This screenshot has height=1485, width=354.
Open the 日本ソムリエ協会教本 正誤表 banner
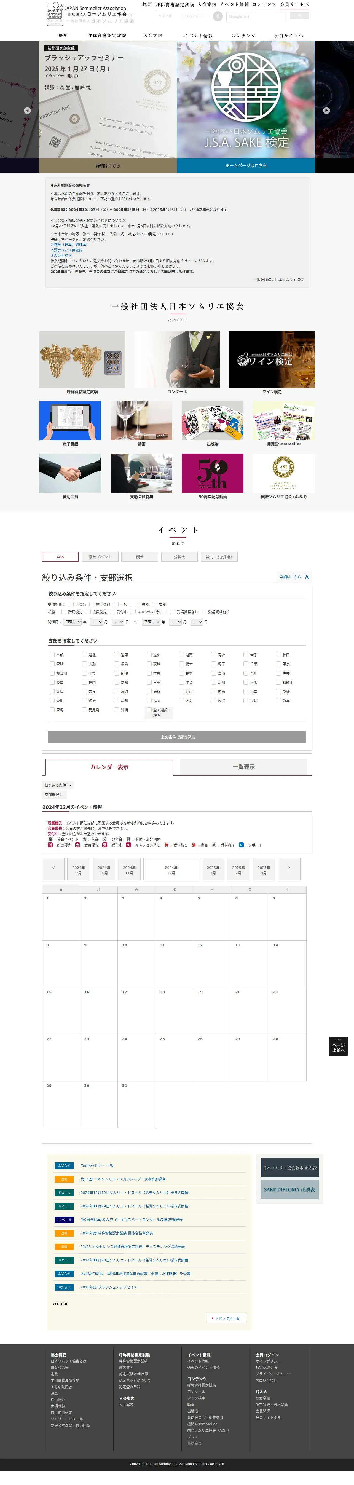point(289,1167)
